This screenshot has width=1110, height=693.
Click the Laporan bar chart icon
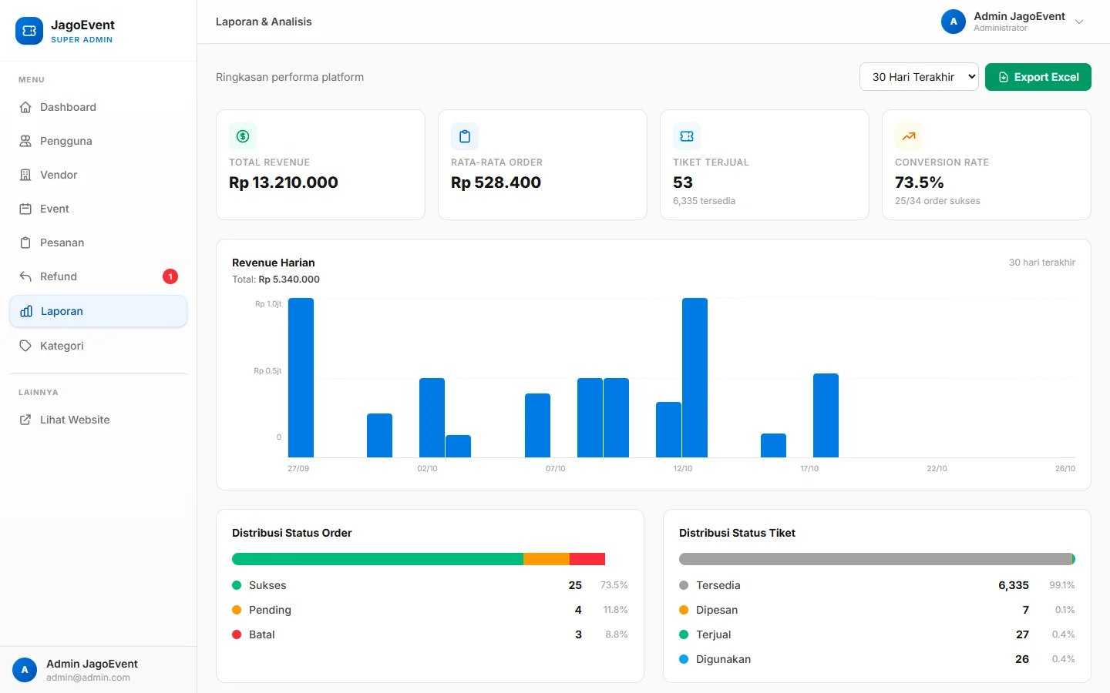click(26, 311)
